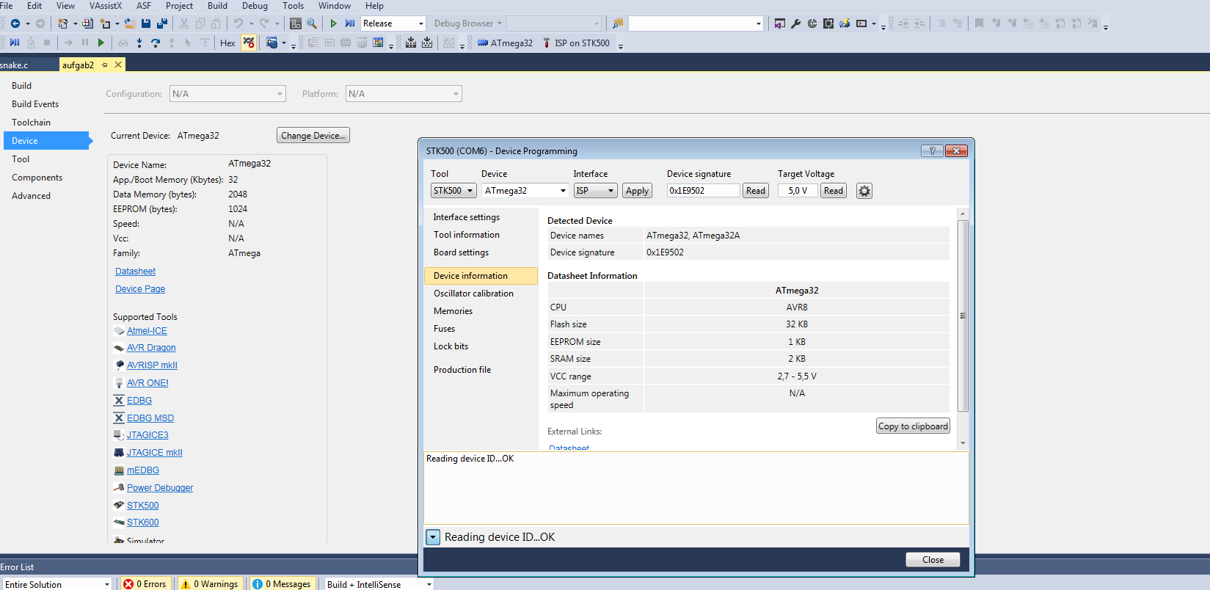1210x590 pixels.
Task: Click the Undo arrow icon
Action: tap(238, 23)
